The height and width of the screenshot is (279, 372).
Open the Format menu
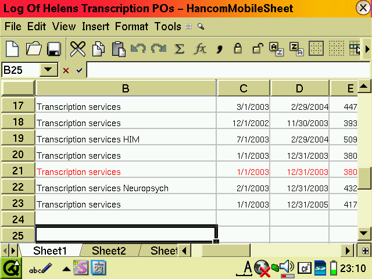pyautogui.click(x=131, y=26)
